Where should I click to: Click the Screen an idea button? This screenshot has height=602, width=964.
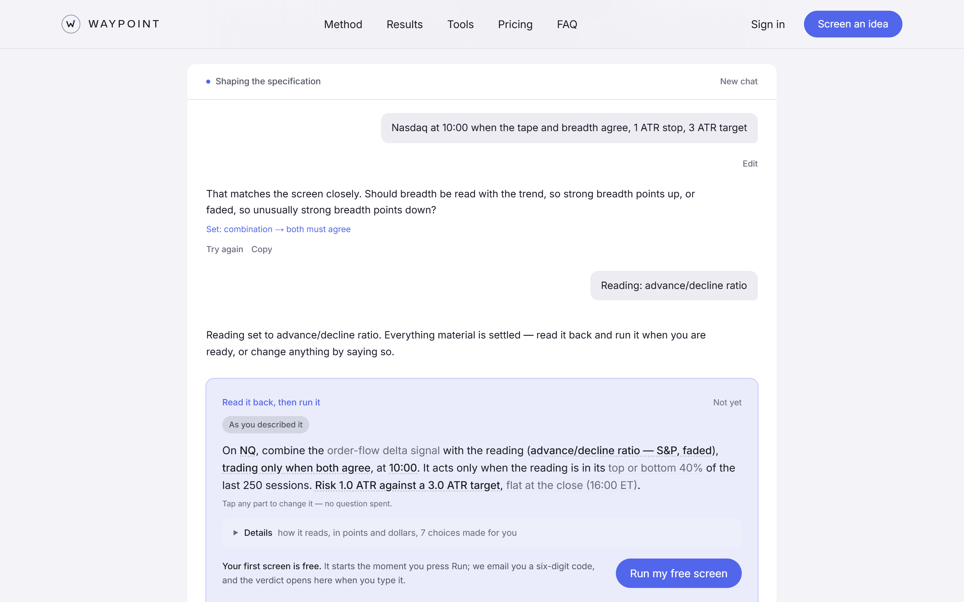click(853, 24)
